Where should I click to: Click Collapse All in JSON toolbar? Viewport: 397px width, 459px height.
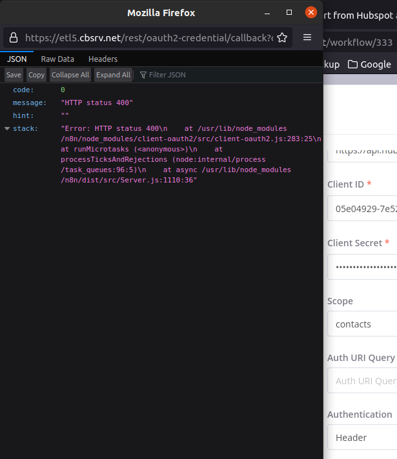[70, 75]
